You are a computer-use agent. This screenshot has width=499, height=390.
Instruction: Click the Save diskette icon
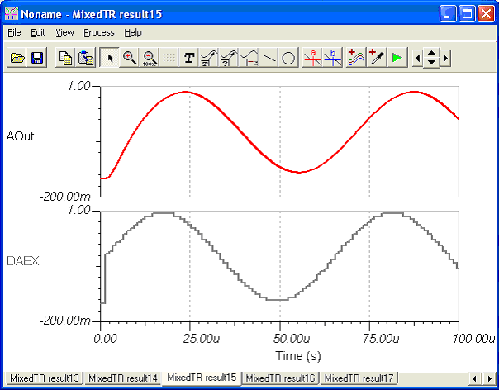tap(37, 58)
